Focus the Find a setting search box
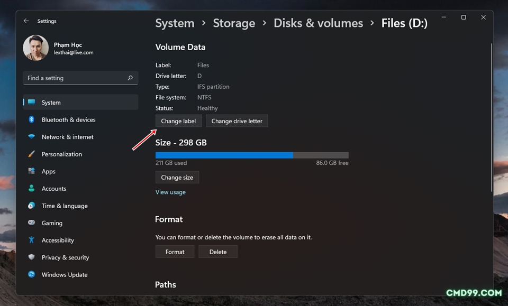Viewport: 508px width, 306px height. click(x=80, y=78)
